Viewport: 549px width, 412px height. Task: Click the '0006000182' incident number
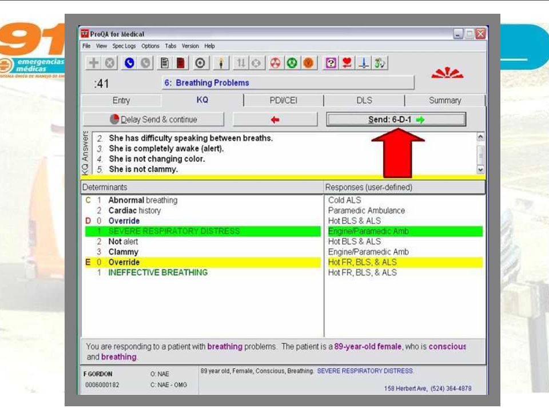[102, 385]
